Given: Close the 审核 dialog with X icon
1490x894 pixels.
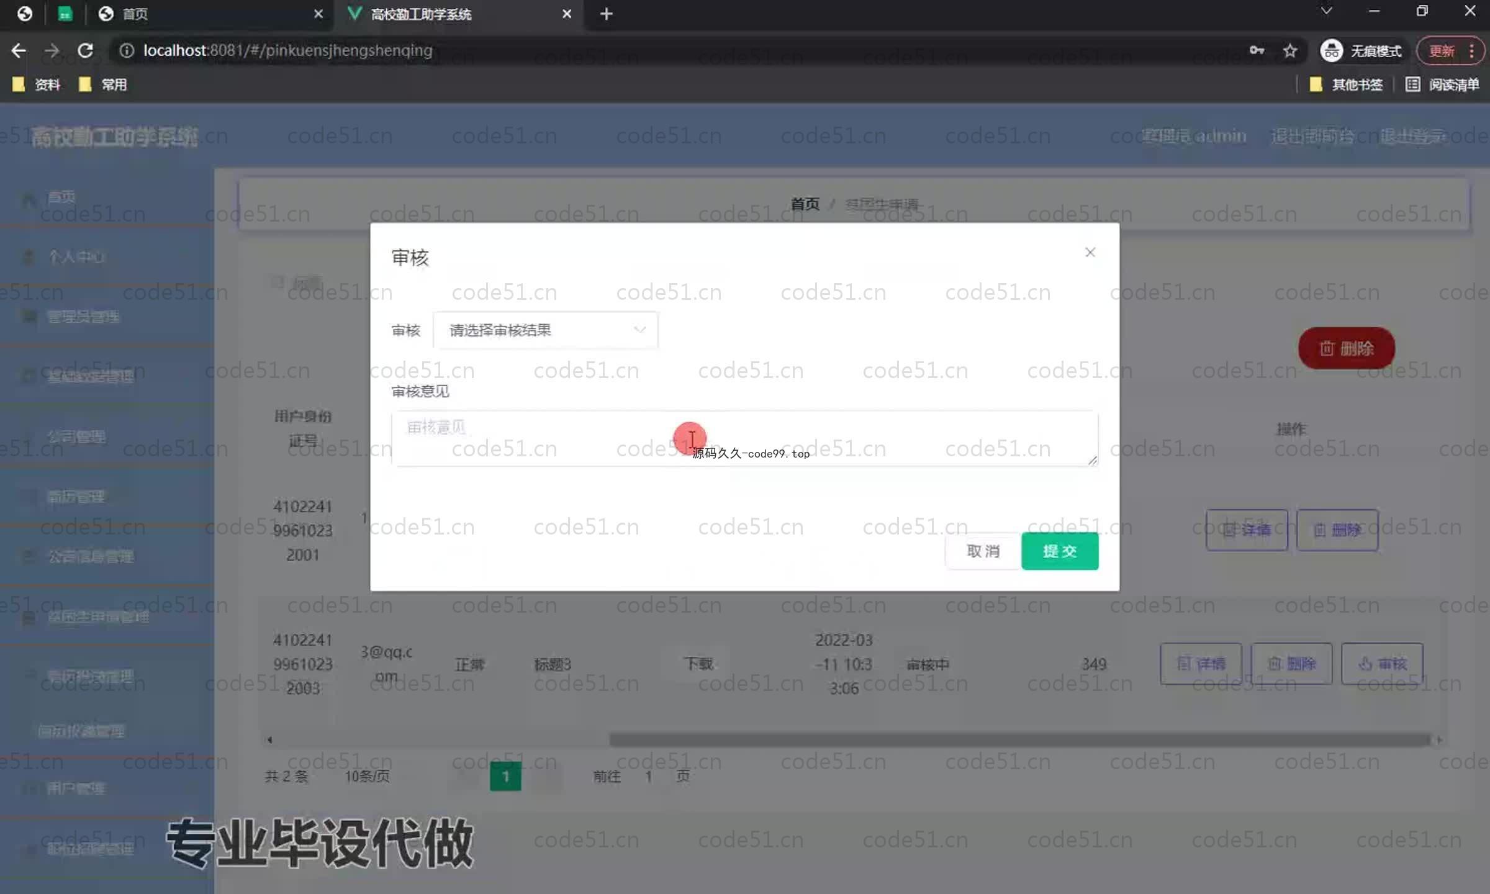Looking at the screenshot, I should point(1090,252).
